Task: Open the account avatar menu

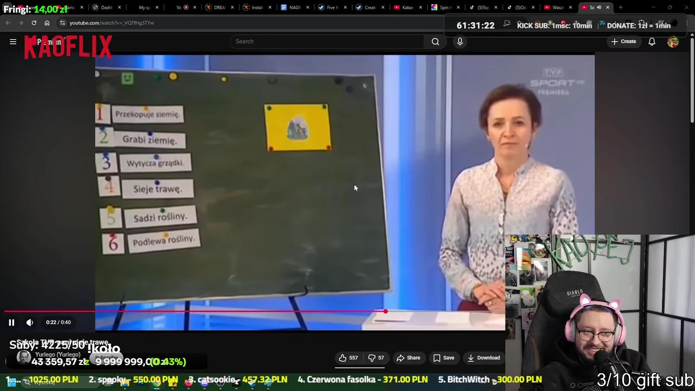Action: [x=673, y=42]
